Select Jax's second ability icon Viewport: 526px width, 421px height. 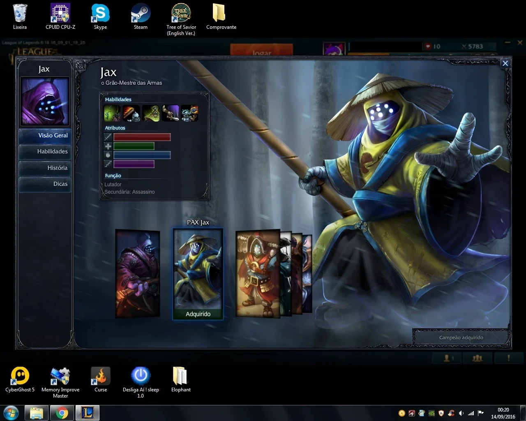click(131, 113)
